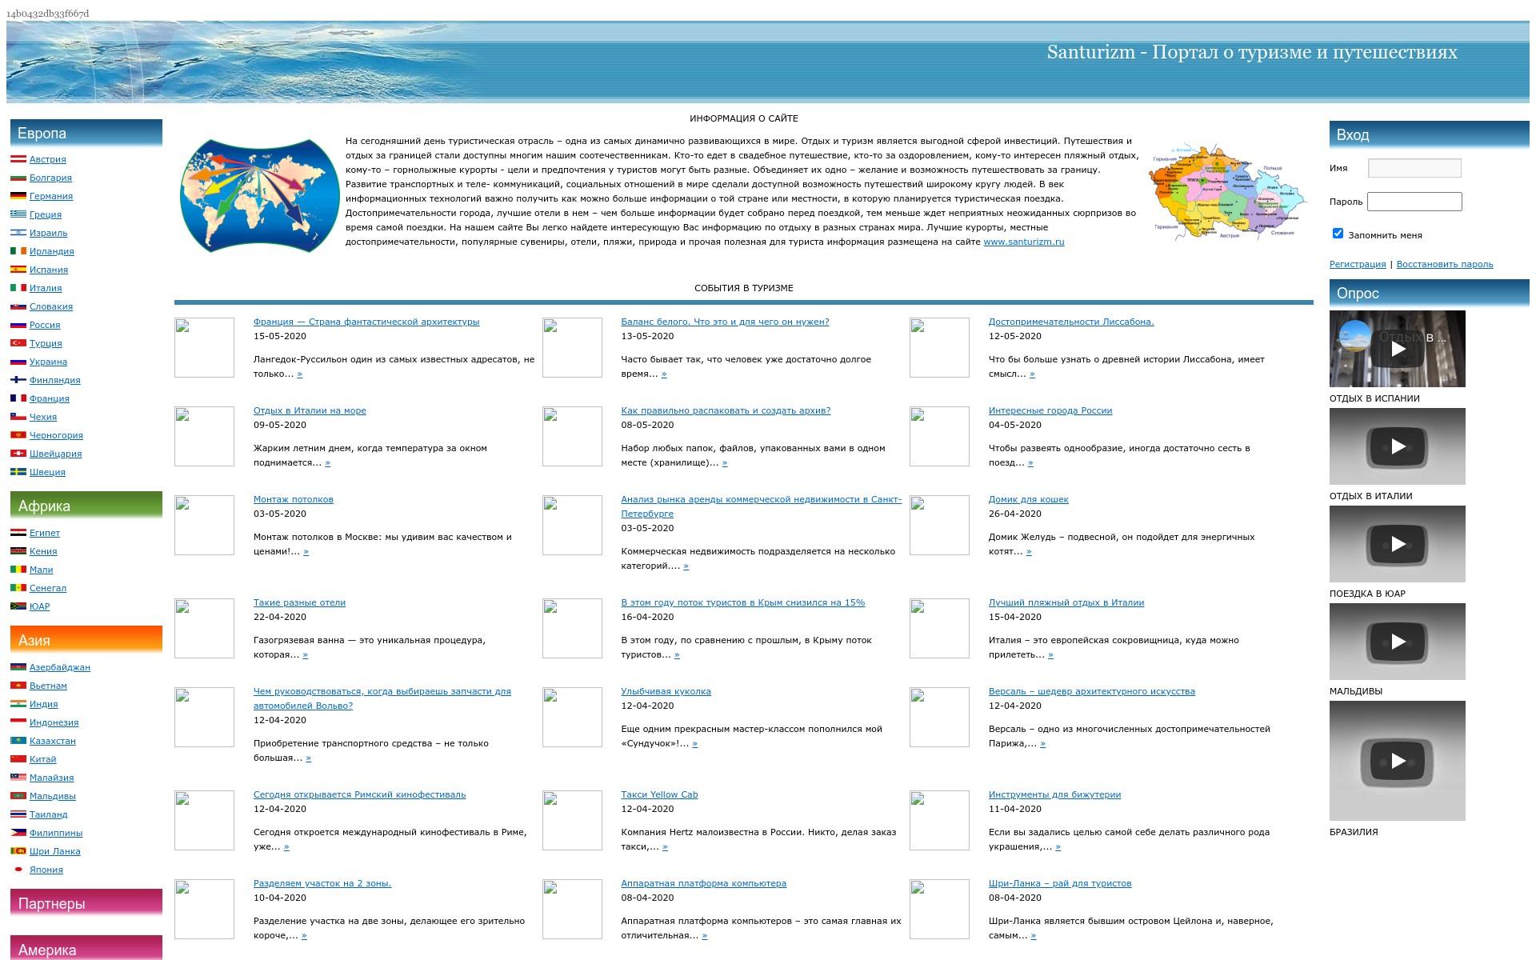Open Интересные города России article
This screenshot has height=960, width=1536.
click(1050, 410)
